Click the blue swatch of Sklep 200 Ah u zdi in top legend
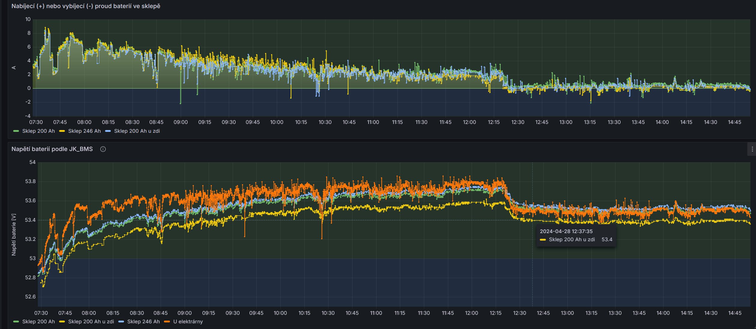This screenshot has height=329, width=756. [108, 131]
